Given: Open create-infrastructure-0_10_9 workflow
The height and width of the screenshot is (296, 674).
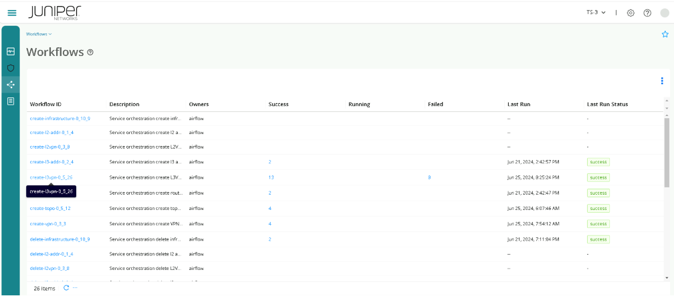Looking at the screenshot, I should coord(60,118).
